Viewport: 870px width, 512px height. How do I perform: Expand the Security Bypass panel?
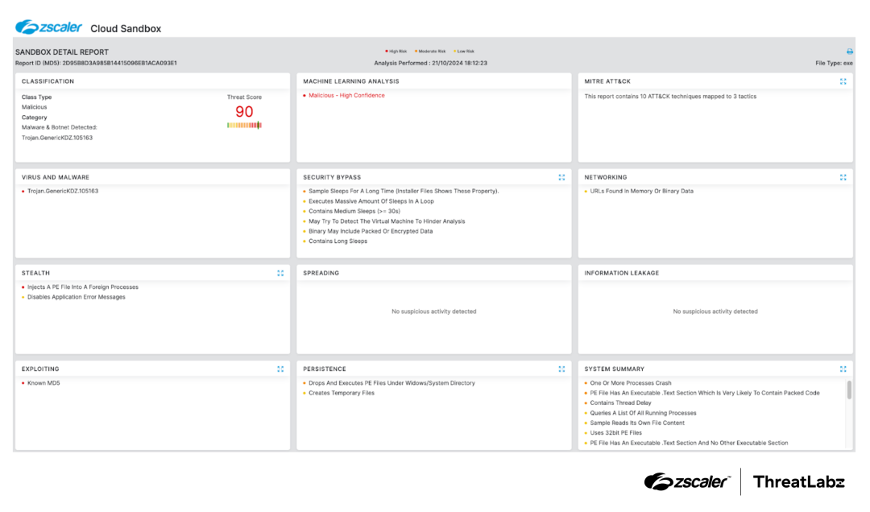click(x=561, y=177)
